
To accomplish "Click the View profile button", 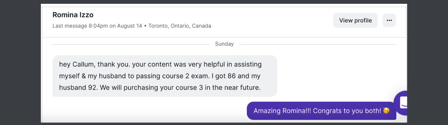I will (x=355, y=20).
